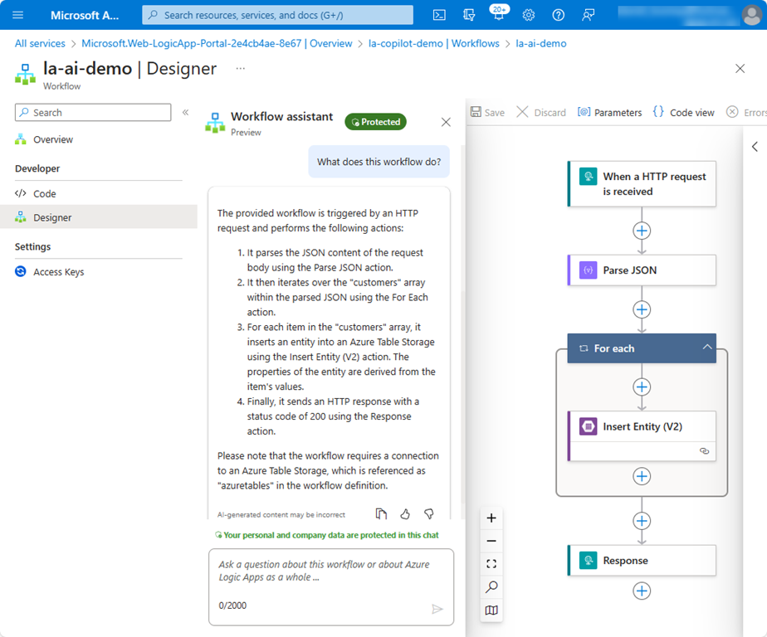Give thumbs up to the AI response
The image size is (767, 637).
point(405,514)
